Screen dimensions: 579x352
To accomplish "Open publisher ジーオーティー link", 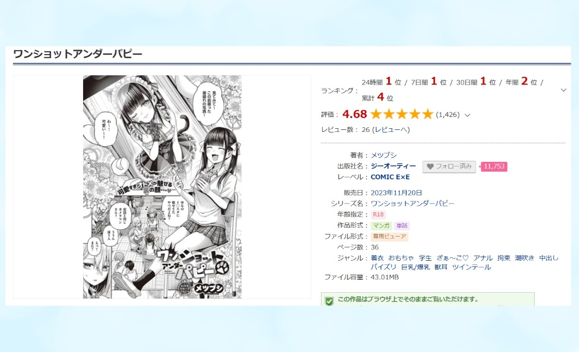I will [393, 166].
